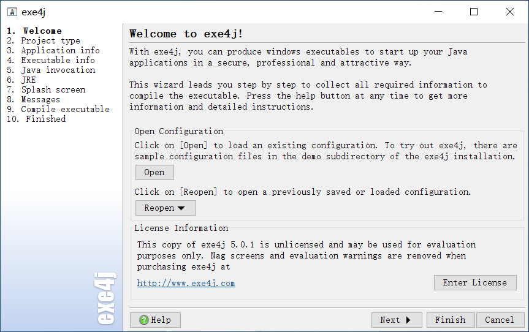Screen dimensions: 529x332
Task: Select step 4 Executable info
Action: [51, 60]
